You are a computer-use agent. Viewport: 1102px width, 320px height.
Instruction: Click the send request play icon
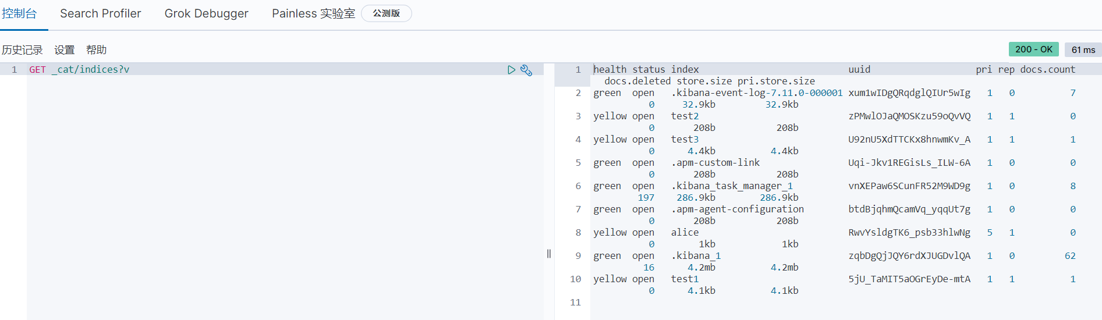[x=511, y=70]
